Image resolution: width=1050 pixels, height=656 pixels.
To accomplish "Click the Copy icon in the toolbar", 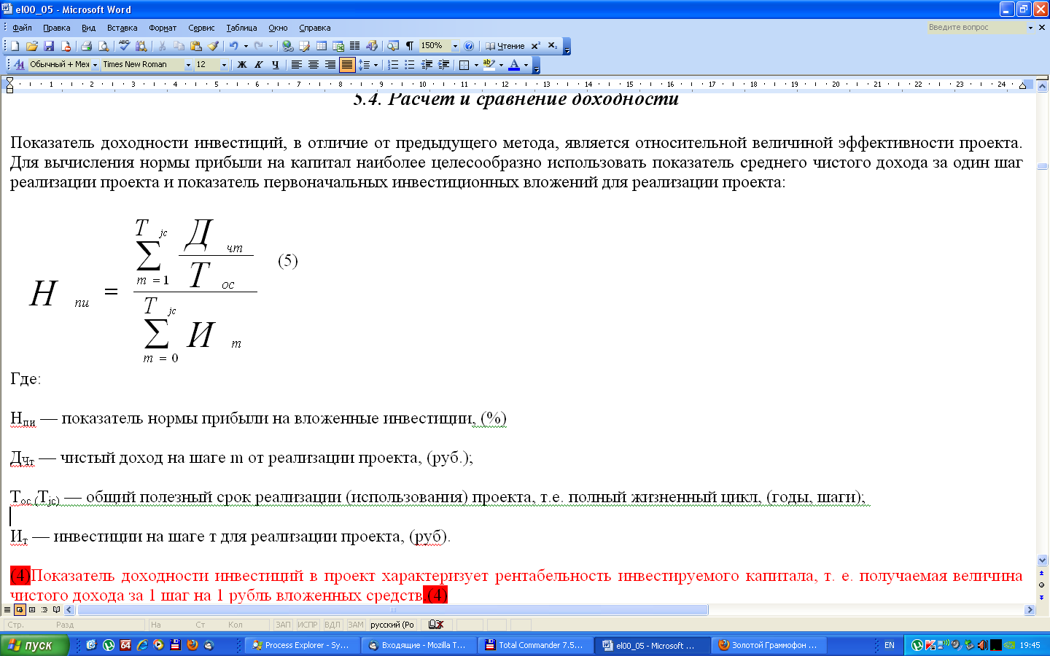I will click(179, 46).
